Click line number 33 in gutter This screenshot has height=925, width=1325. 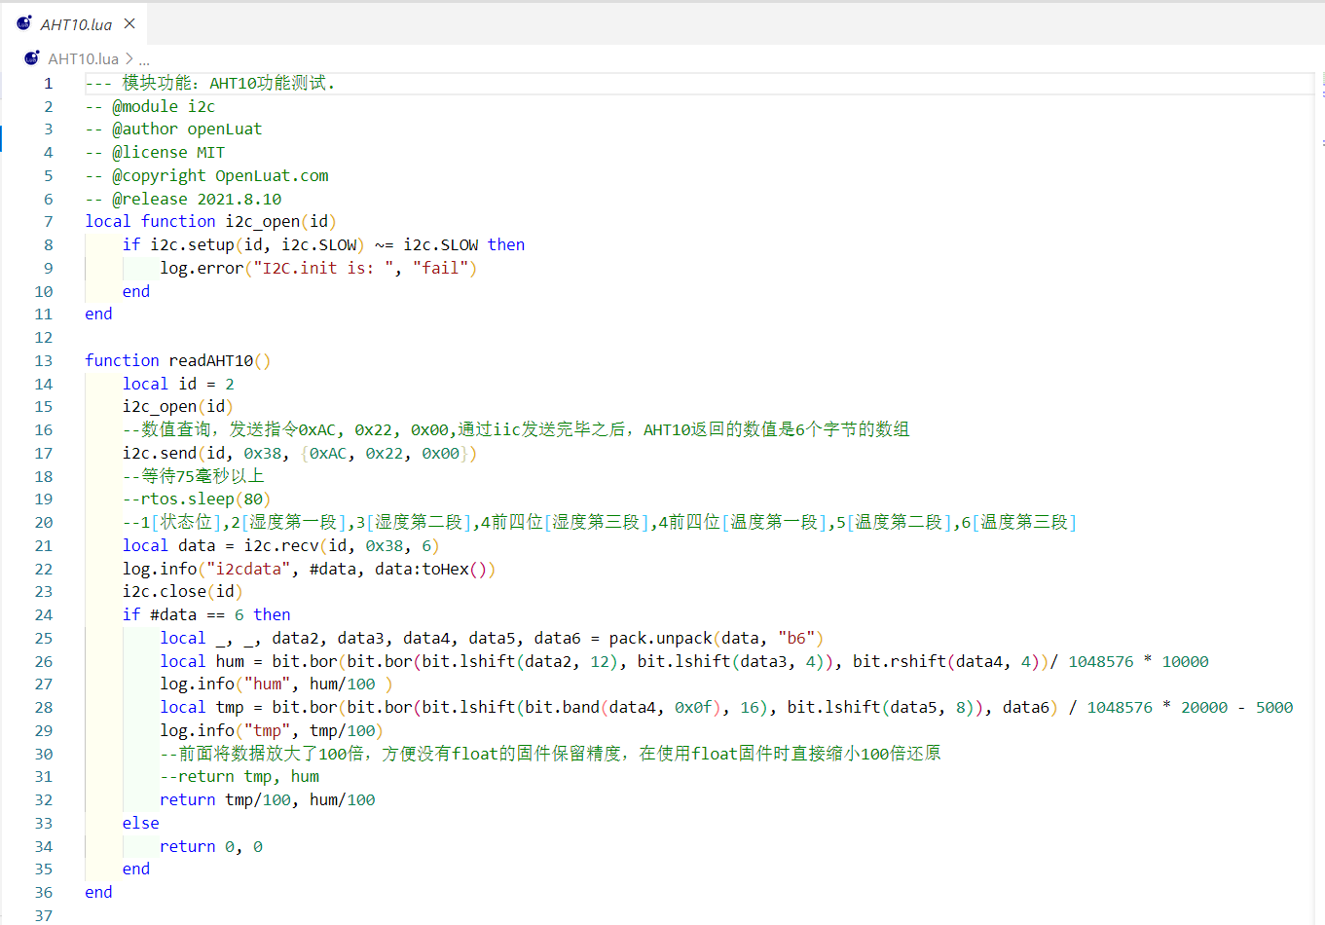pyautogui.click(x=43, y=823)
